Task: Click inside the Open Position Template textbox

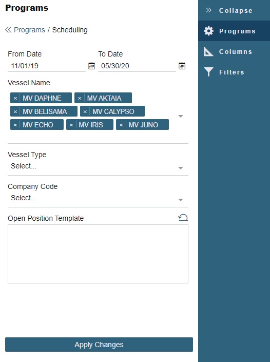Action: (98, 254)
